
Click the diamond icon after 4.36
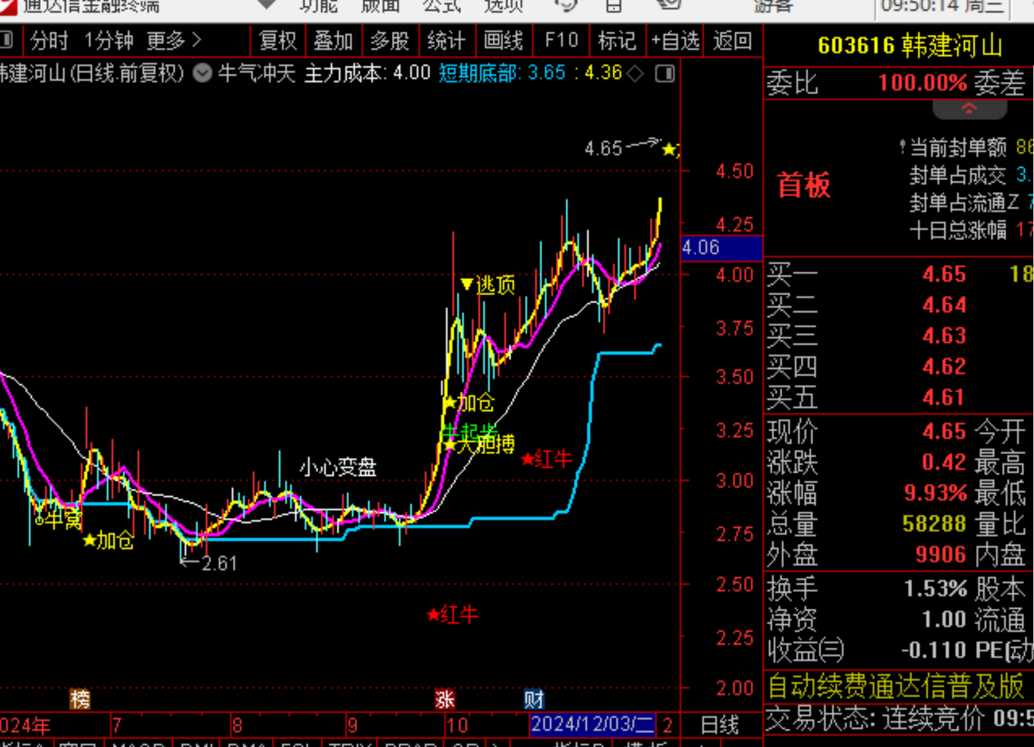click(635, 74)
